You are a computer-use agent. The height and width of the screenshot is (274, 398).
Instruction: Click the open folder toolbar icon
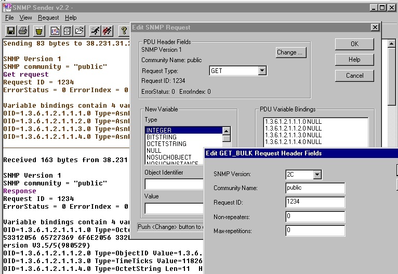[79, 31]
